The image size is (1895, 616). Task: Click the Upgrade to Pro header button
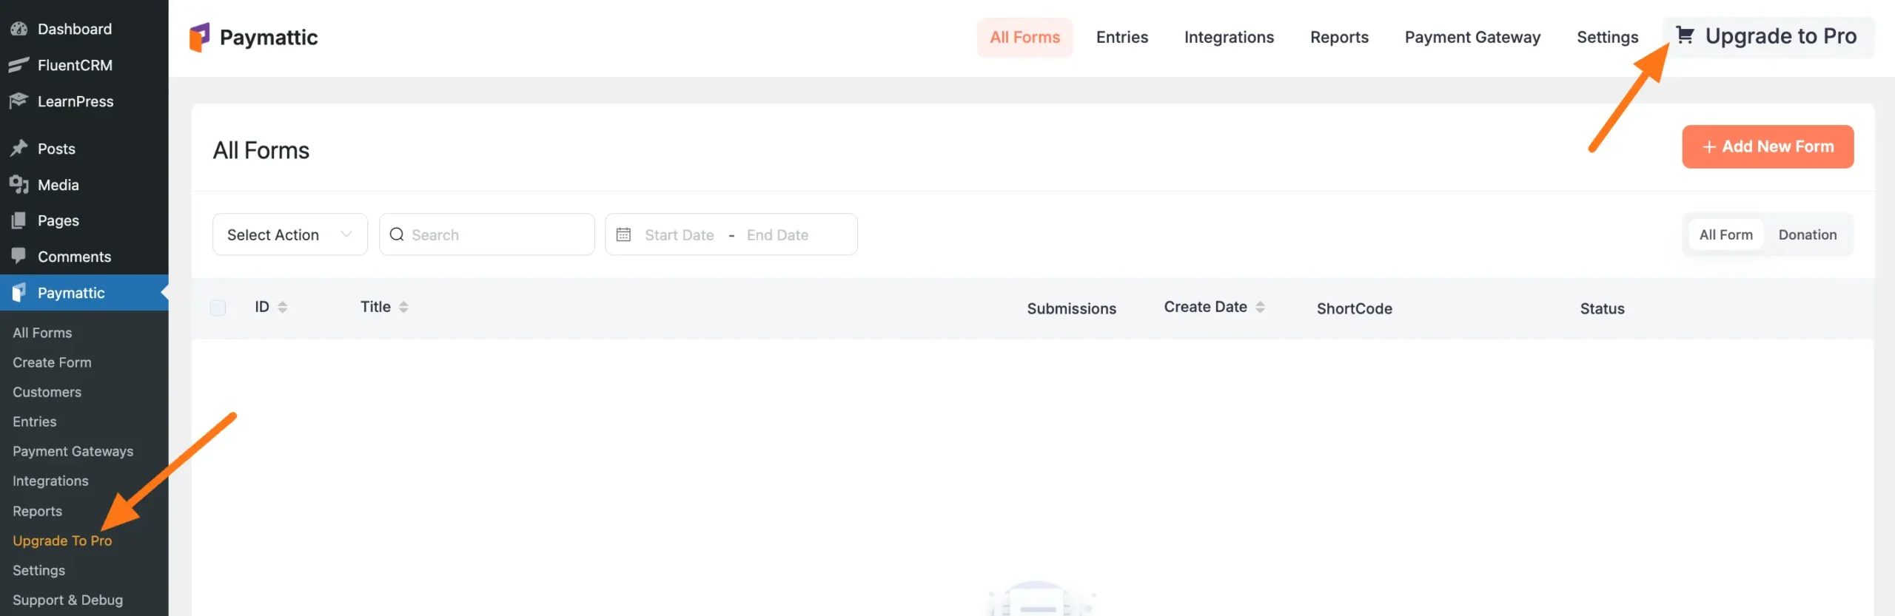pyautogui.click(x=1768, y=36)
